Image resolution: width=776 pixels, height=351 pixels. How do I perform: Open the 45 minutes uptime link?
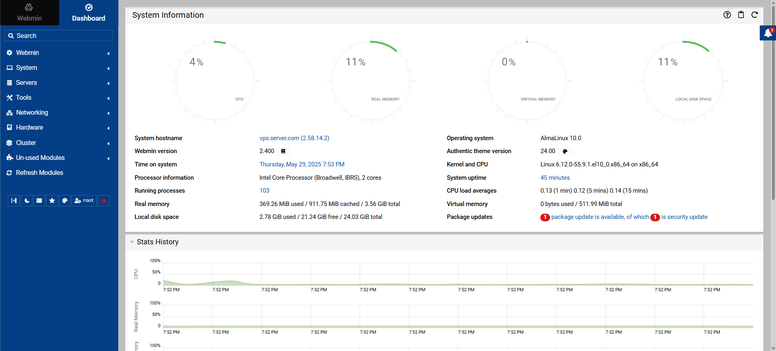coord(555,178)
